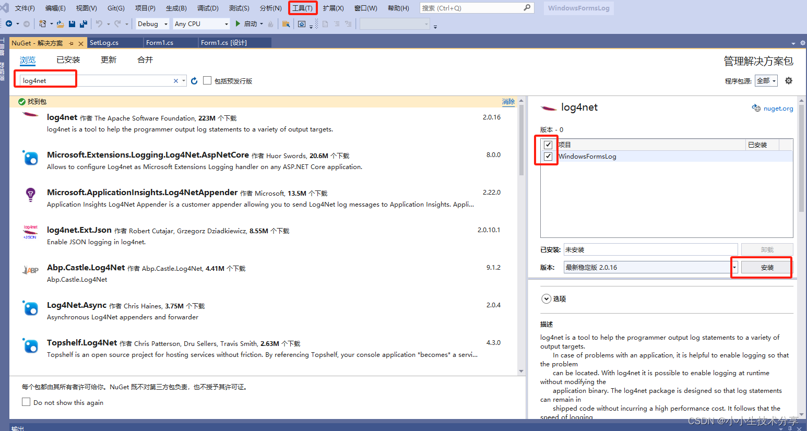Dismiss the message with 消除 link

pos(508,102)
